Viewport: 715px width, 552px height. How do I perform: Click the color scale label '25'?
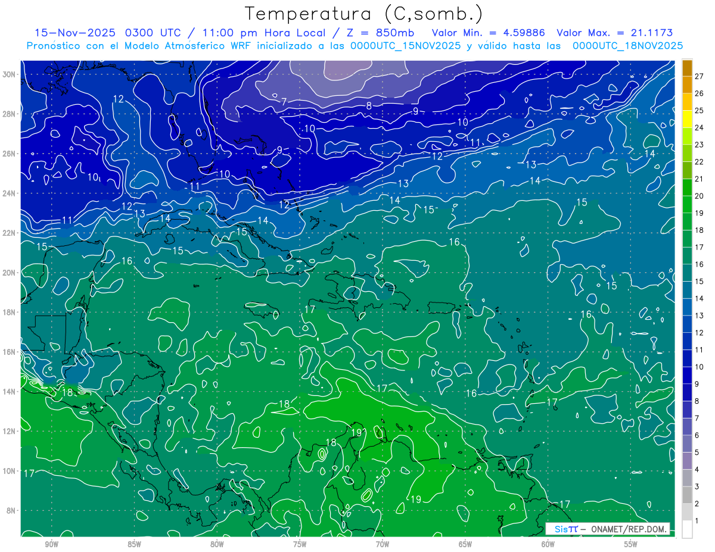click(x=699, y=110)
